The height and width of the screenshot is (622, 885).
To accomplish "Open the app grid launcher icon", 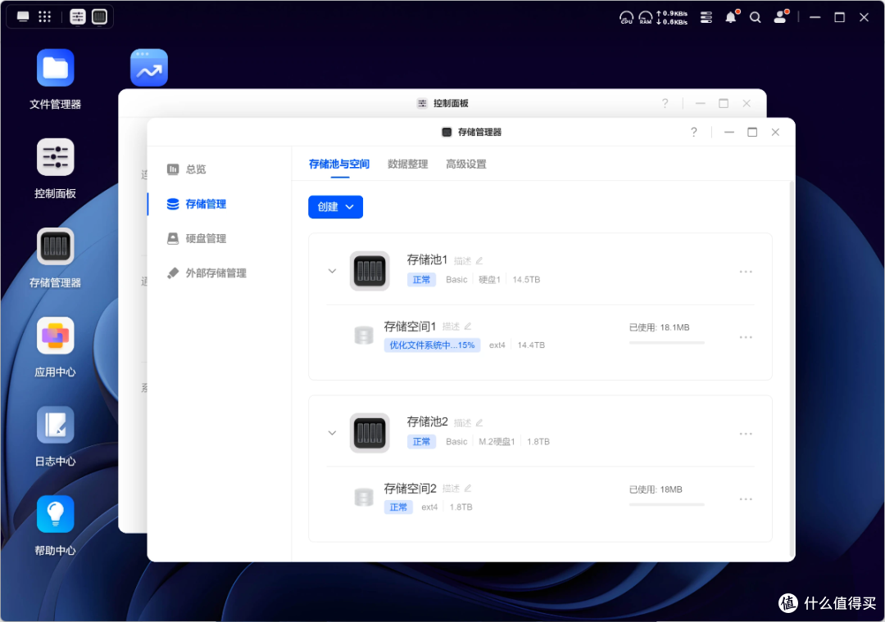I will 44,16.
